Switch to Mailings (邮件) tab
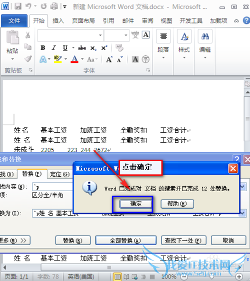Screen dimensions: 250x281 tap(128, 20)
